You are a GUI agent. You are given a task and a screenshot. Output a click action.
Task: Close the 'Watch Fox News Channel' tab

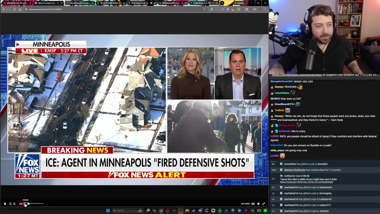61,3
